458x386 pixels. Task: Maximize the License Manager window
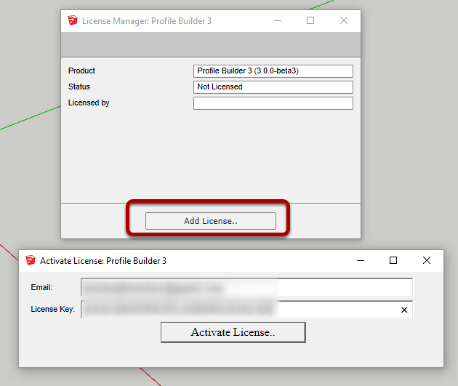pos(310,21)
